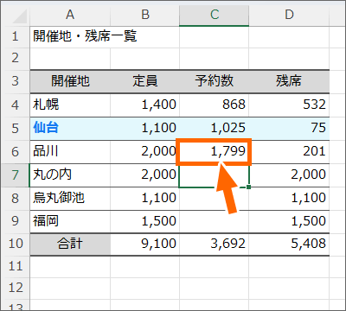Click the empty reservations cell for 福岡
Image resolution: width=346 pixels, height=311 pixels.
click(x=214, y=221)
